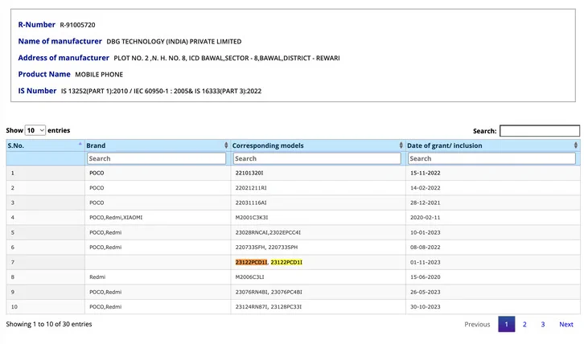This screenshot has height=344, width=584.
Task: Open the Next page link
Action: 565,324
